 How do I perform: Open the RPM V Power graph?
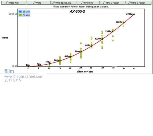point(113,3)
